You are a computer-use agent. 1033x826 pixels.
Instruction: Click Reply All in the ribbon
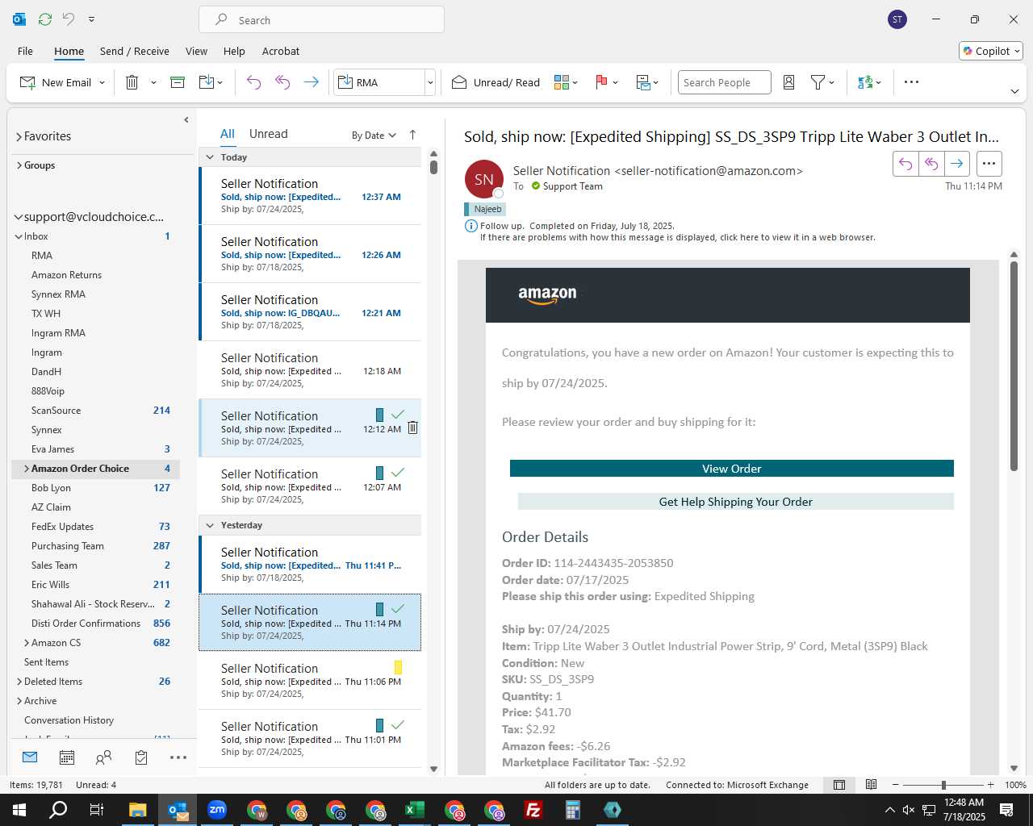point(282,82)
